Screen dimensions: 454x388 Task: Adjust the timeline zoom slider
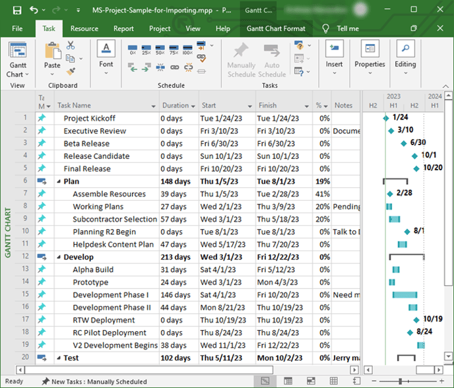click(401, 381)
